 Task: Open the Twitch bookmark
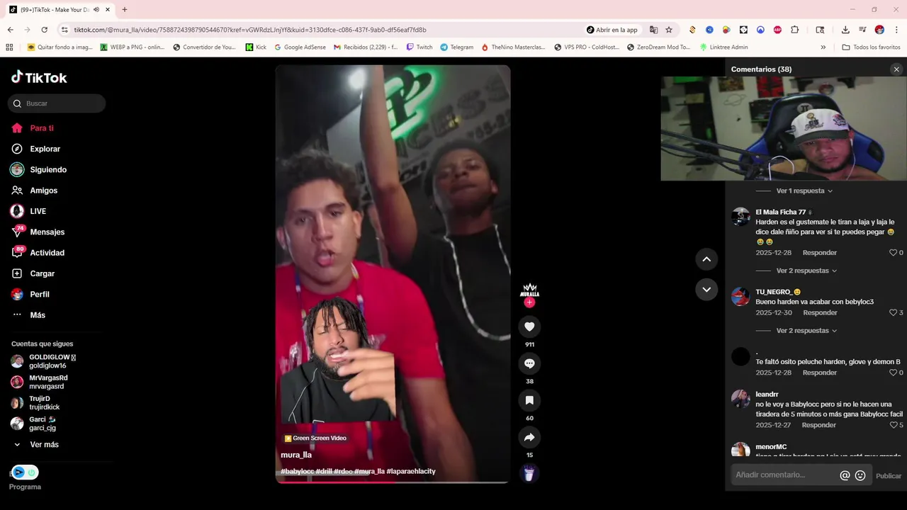click(419, 47)
